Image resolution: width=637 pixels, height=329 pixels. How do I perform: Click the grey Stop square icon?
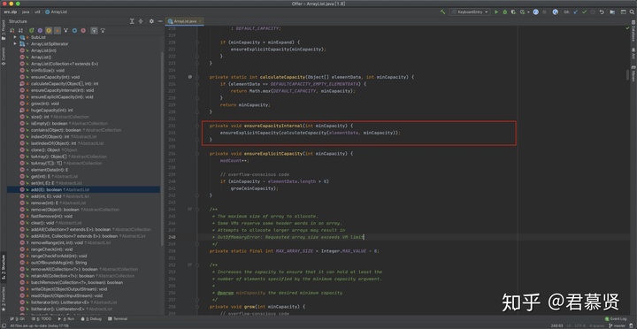[544, 12]
